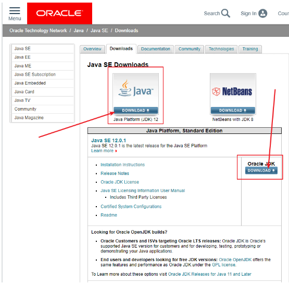Click the Search magnifier icon
289x284 pixels.
pyautogui.click(x=225, y=13)
